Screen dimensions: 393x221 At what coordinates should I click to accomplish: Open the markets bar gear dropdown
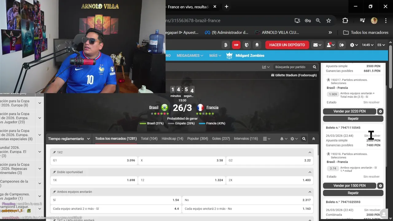294,139
